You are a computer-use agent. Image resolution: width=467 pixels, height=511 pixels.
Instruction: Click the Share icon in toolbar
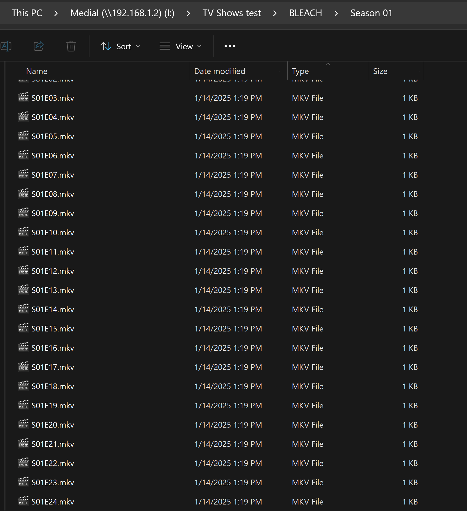pos(39,46)
